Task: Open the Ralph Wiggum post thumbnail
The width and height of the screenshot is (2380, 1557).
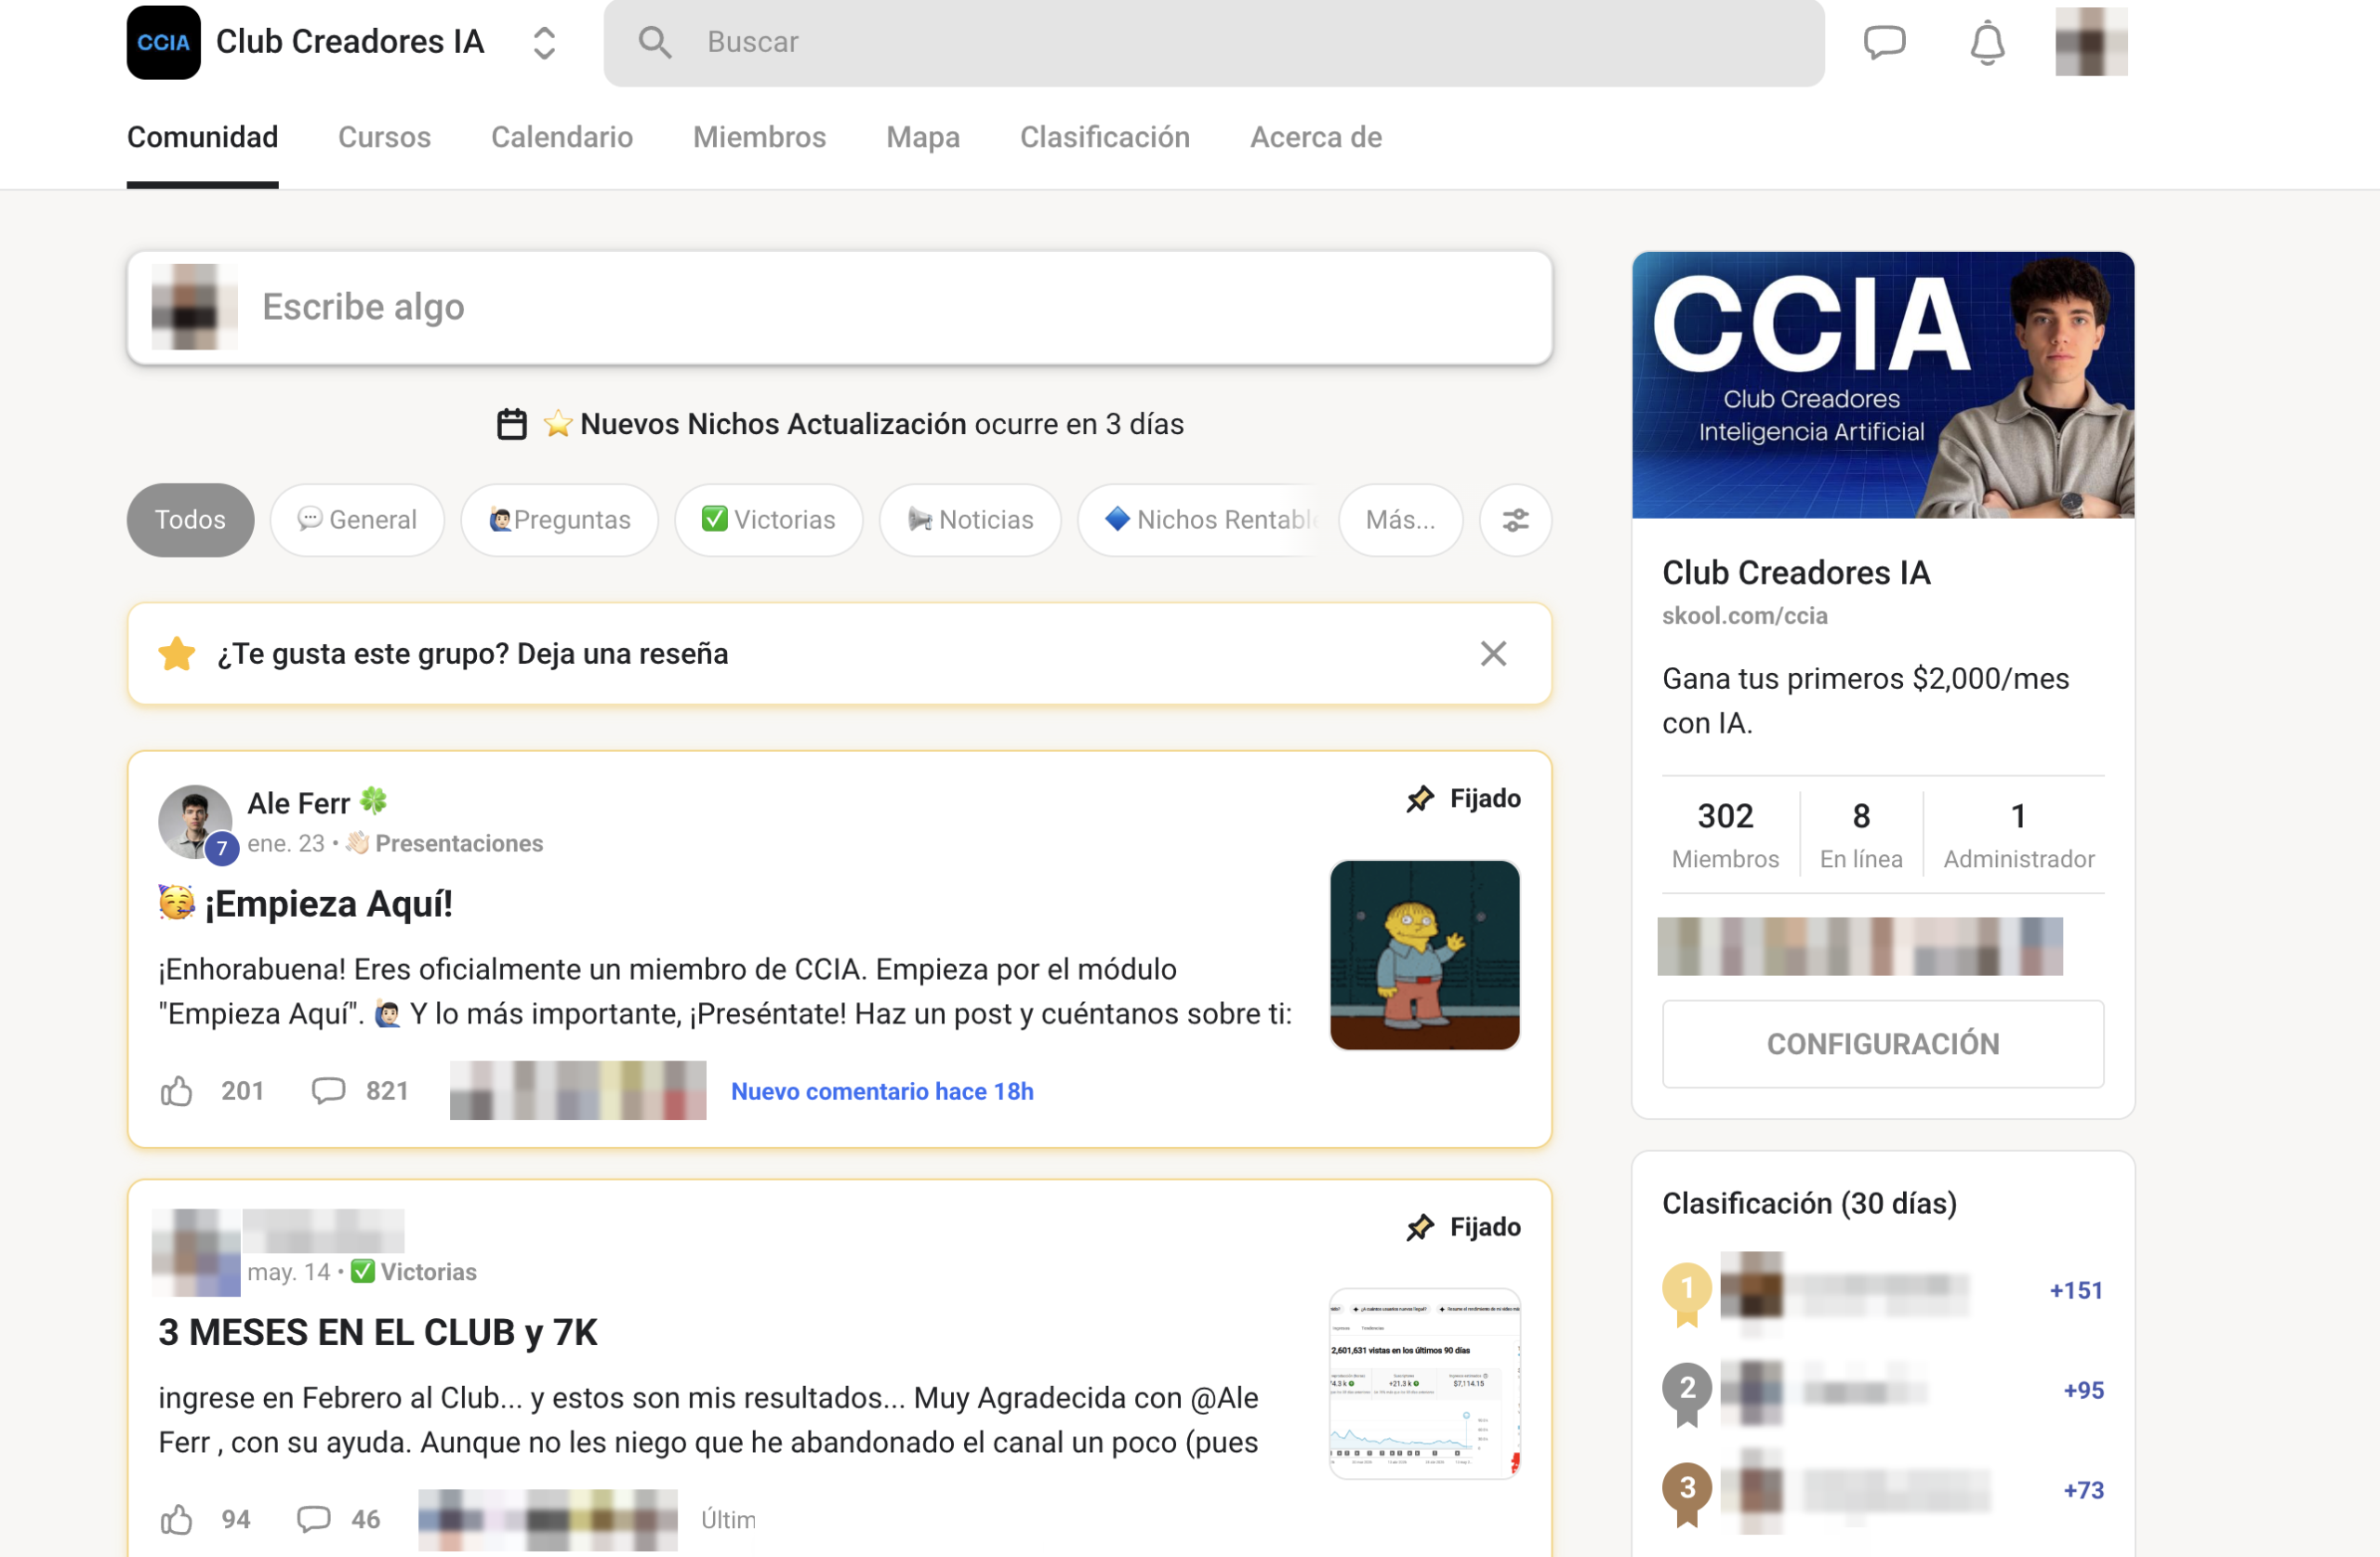Action: click(1425, 955)
